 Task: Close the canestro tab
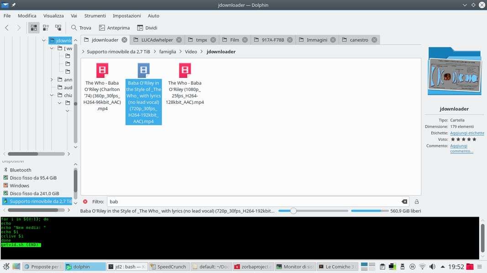tap(374, 40)
